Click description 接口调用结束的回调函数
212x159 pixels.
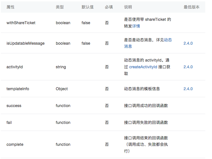146,138
